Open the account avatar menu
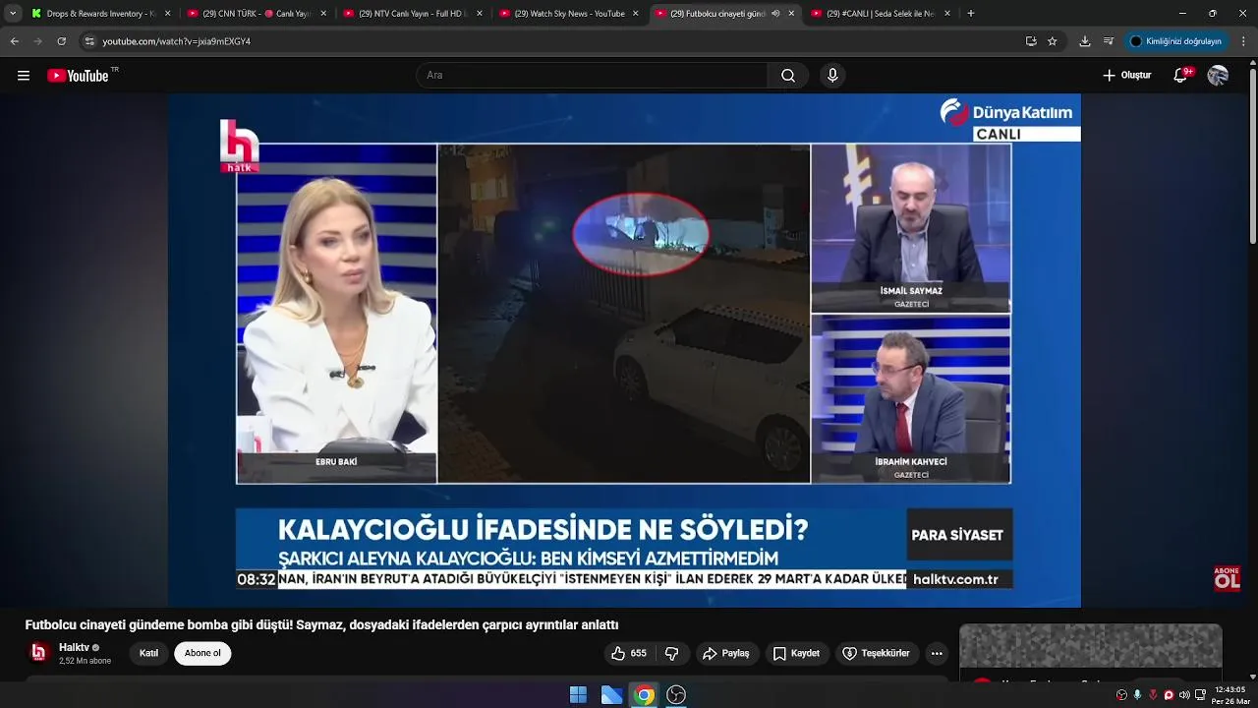This screenshot has width=1258, height=708. pos(1218,76)
